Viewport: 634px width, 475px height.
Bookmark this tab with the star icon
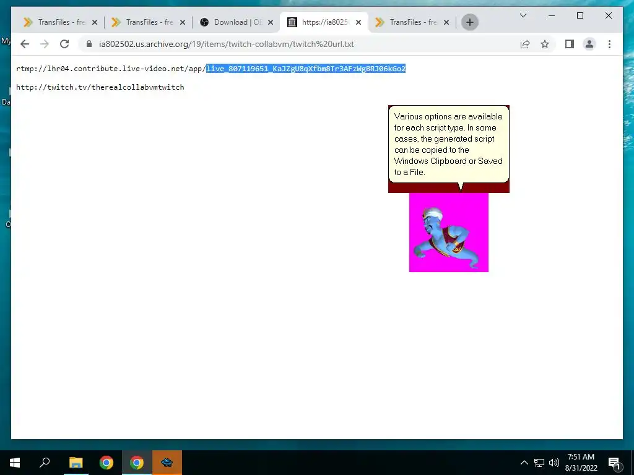(545, 44)
